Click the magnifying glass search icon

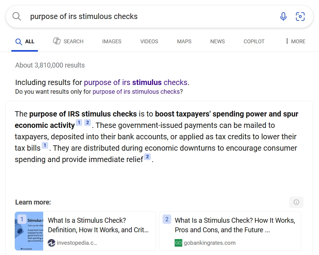coord(17,16)
